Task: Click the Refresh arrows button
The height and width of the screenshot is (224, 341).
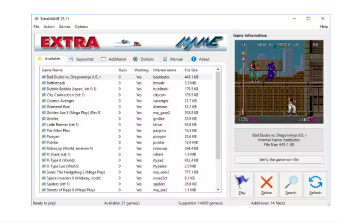Action: point(315,184)
